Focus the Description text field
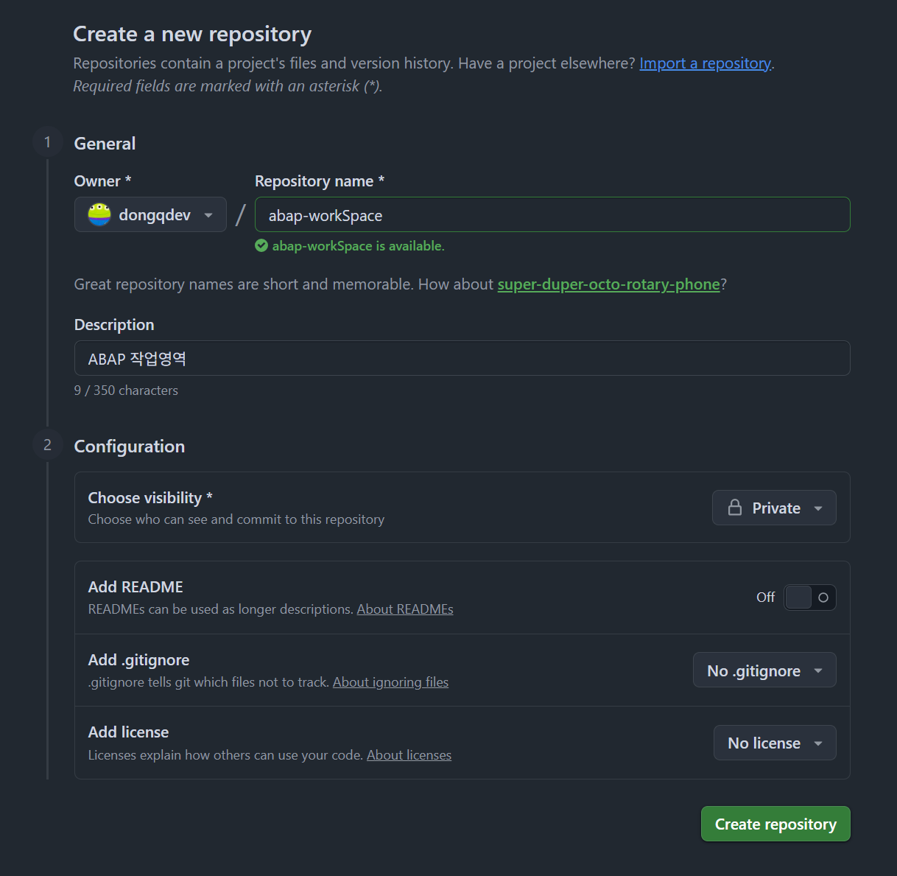 [462, 358]
